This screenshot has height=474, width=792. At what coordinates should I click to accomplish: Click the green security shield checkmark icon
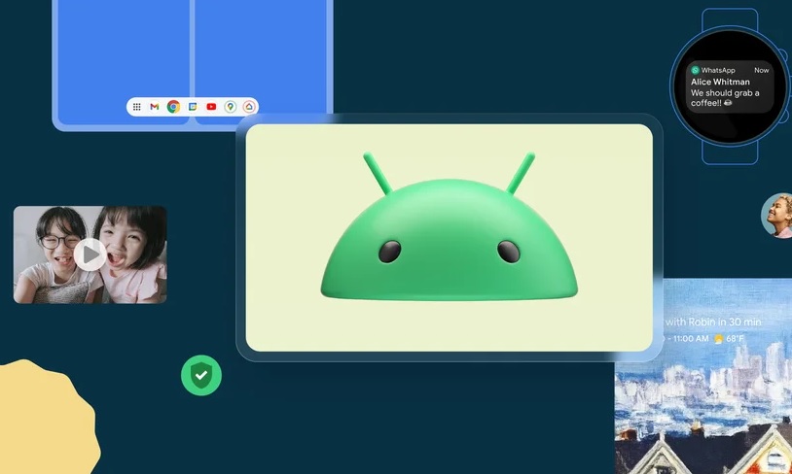tap(201, 375)
